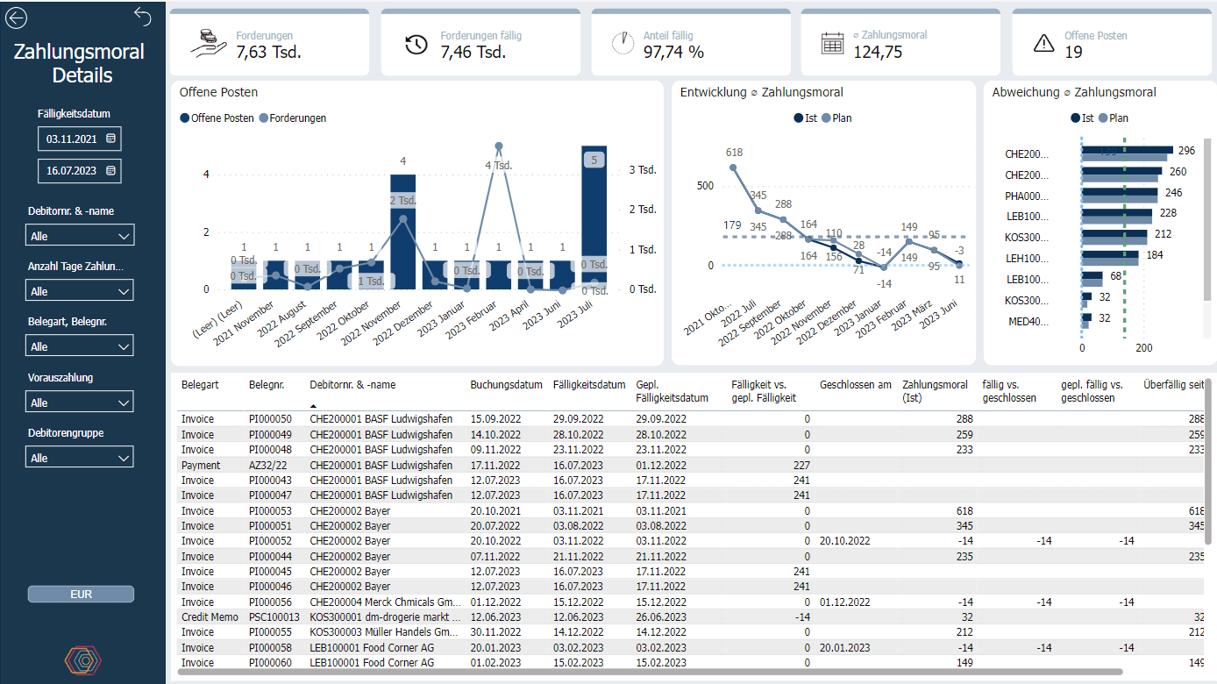Click the hexagon company logo
The image size is (1217, 684).
tap(82, 659)
